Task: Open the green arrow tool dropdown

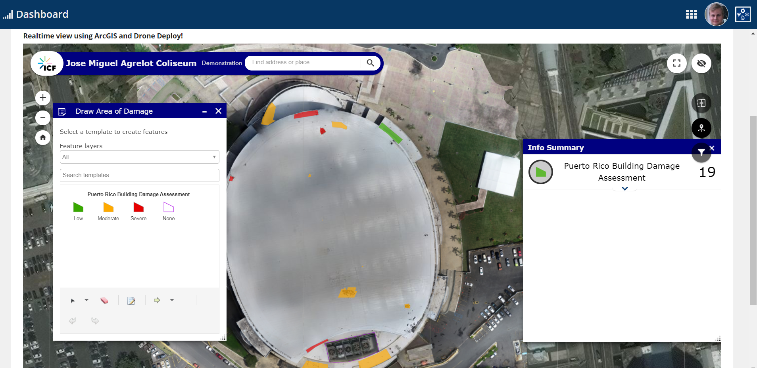Action: 172,300
